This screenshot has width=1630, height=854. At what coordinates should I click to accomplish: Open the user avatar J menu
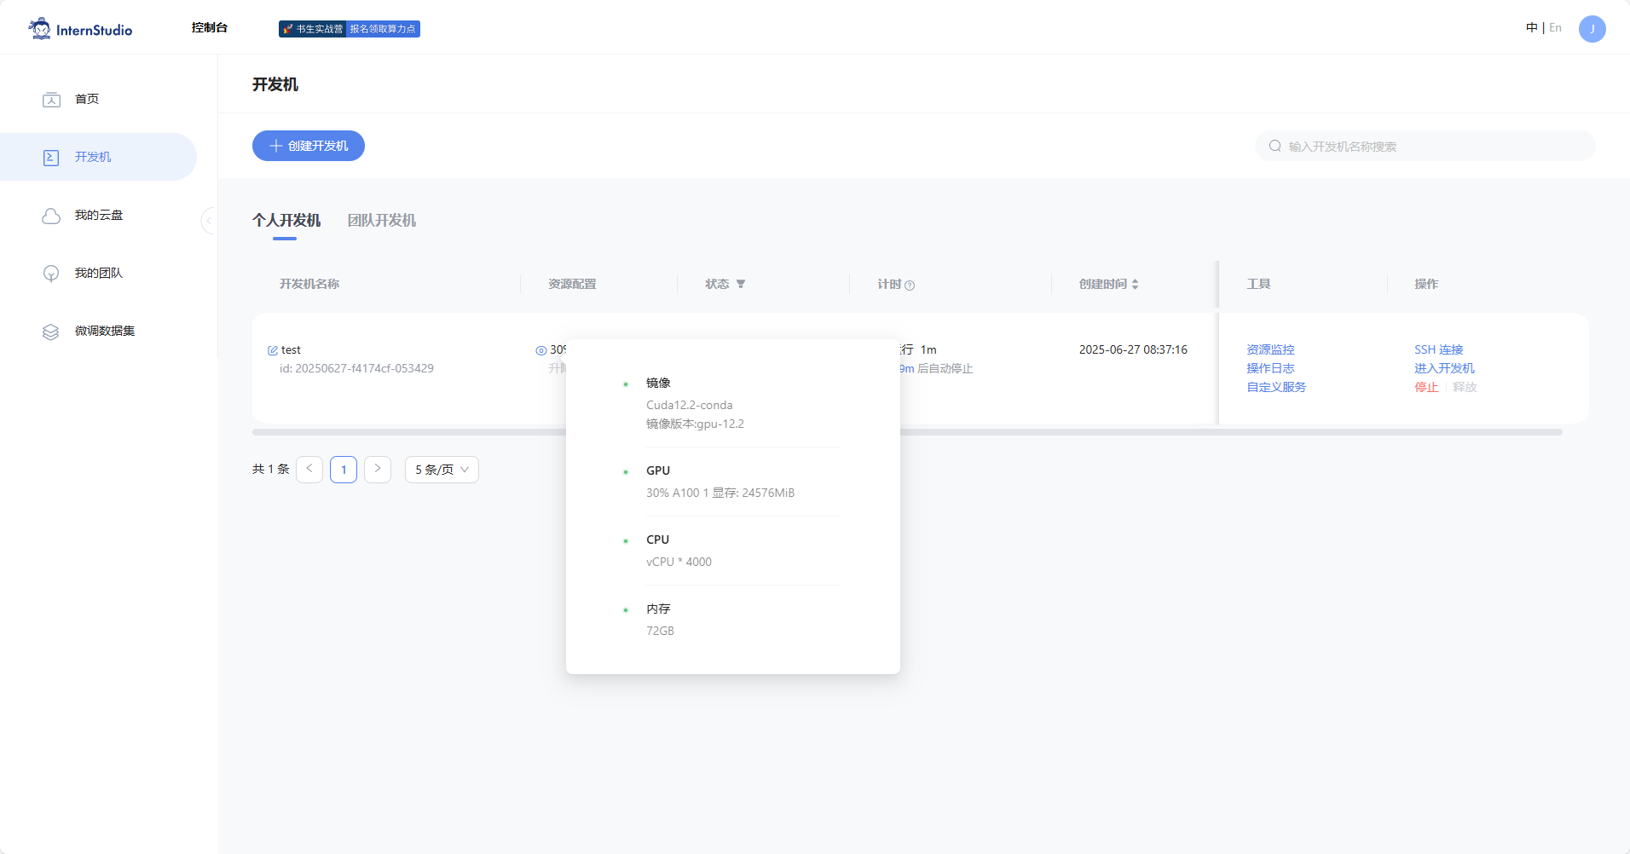pos(1592,29)
